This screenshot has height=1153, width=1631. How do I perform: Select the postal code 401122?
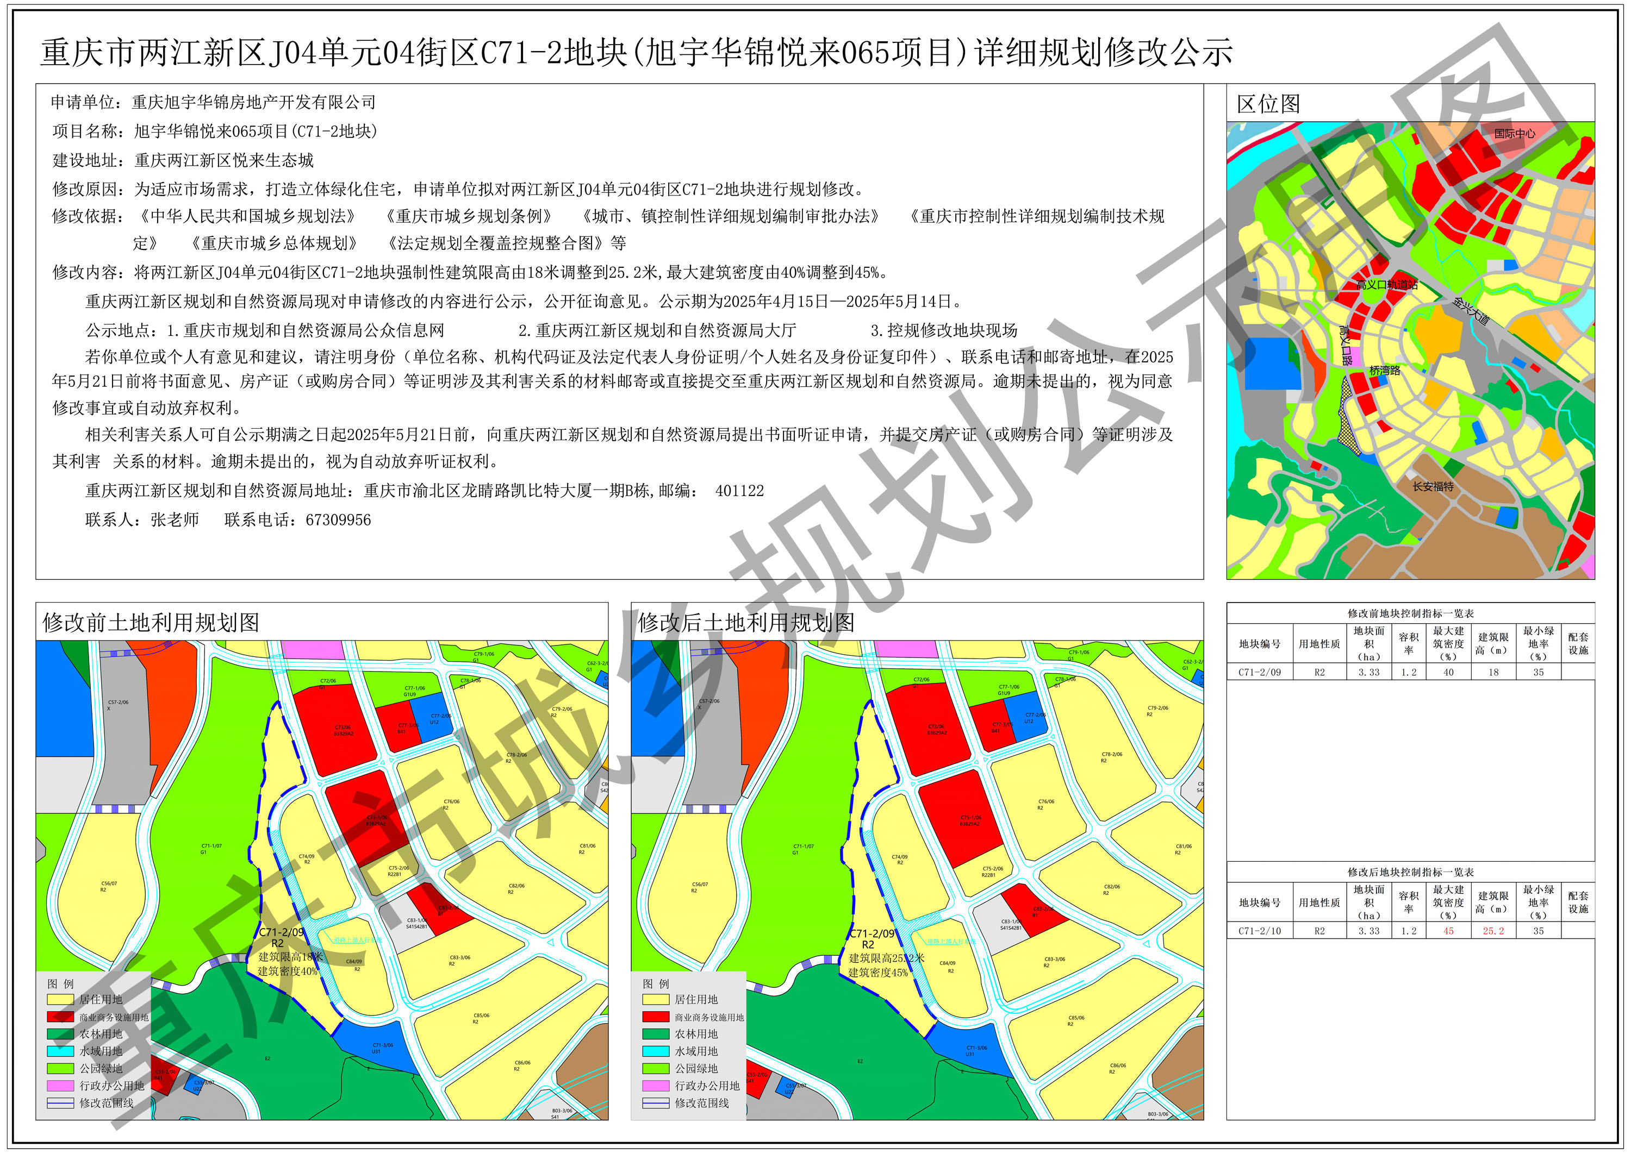coord(739,491)
